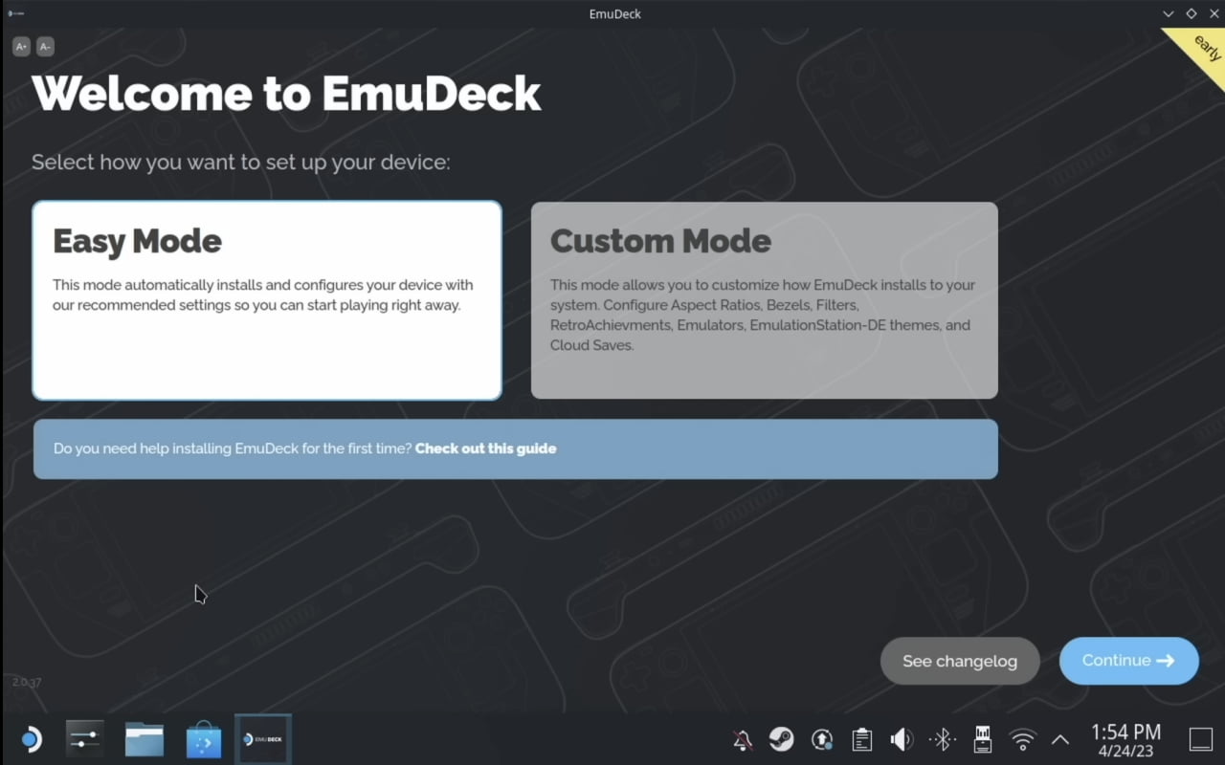Select the Easy Mode card
The height and width of the screenshot is (765, 1225).
coord(267,300)
